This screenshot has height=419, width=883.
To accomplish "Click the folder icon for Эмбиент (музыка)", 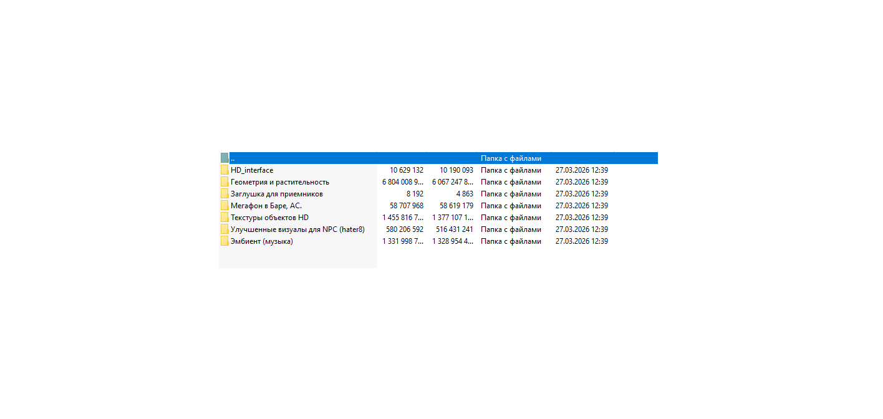I will pos(224,241).
